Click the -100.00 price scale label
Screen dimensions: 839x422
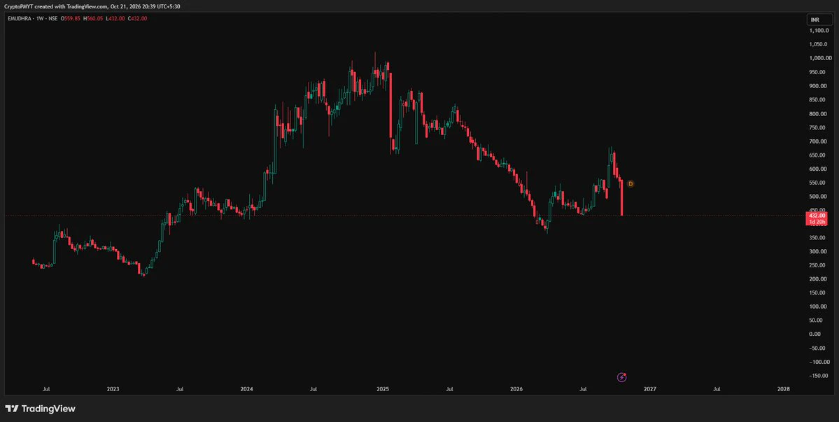click(819, 362)
